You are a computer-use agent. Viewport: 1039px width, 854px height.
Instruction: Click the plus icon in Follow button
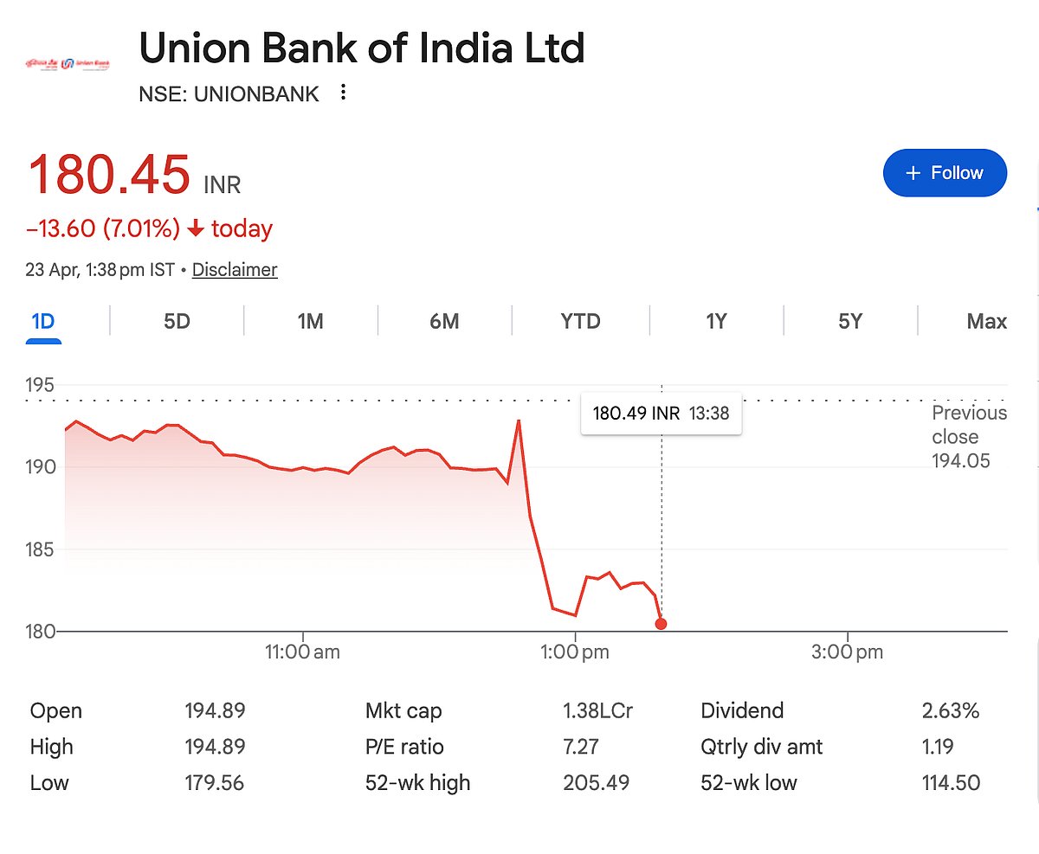912,173
